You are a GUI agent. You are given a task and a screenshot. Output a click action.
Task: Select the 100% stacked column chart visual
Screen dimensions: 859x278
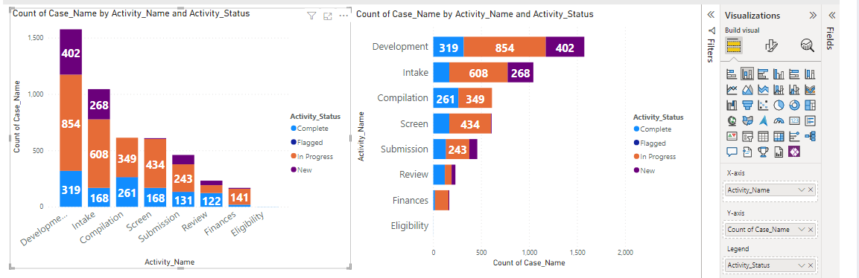tap(810, 74)
